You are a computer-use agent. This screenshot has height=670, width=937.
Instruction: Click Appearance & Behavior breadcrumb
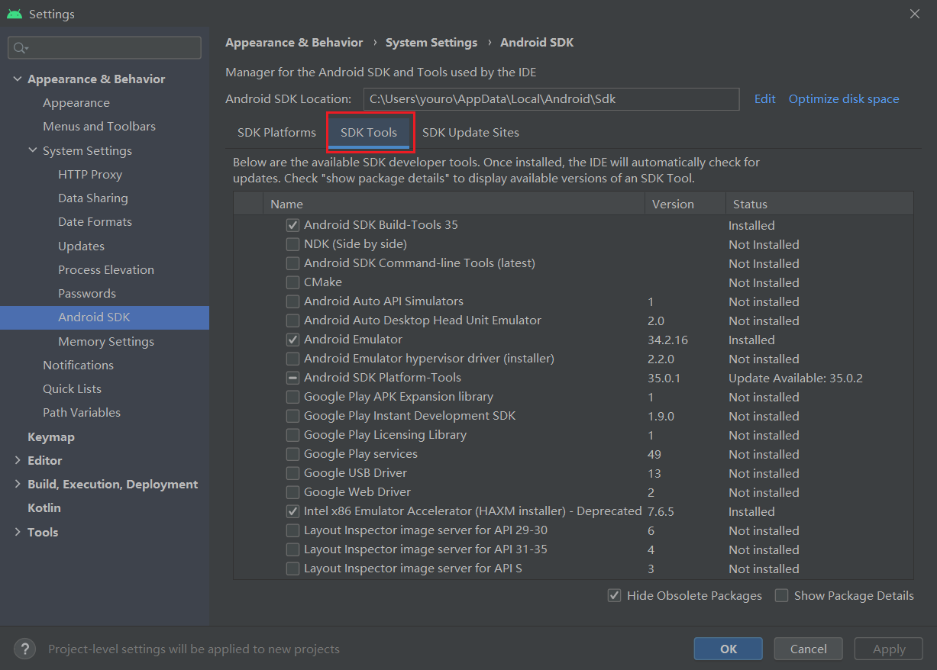[x=294, y=43]
